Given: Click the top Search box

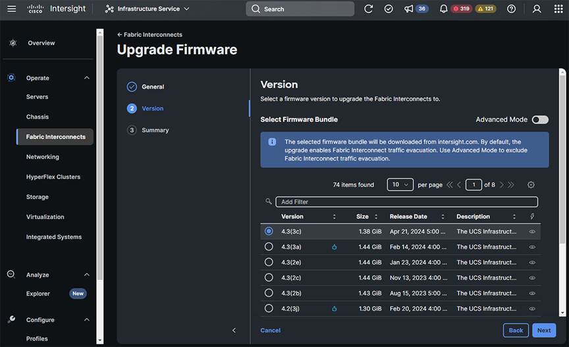Looking at the screenshot, I should (300, 9).
